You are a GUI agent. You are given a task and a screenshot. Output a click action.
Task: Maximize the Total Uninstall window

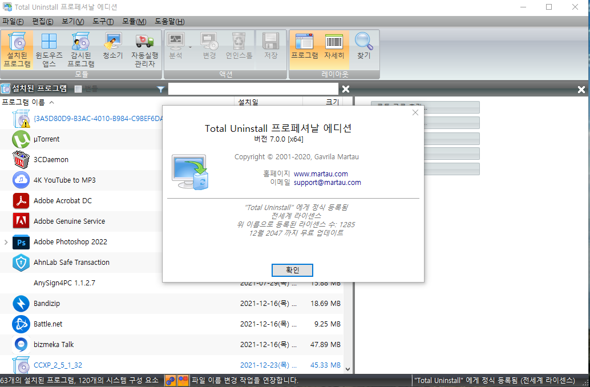point(549,7)
